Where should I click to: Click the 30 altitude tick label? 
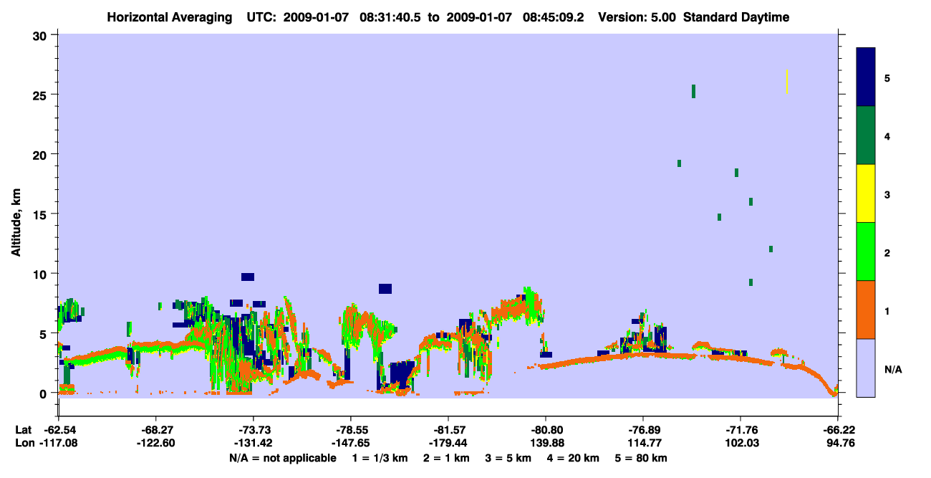coord(42,34)
